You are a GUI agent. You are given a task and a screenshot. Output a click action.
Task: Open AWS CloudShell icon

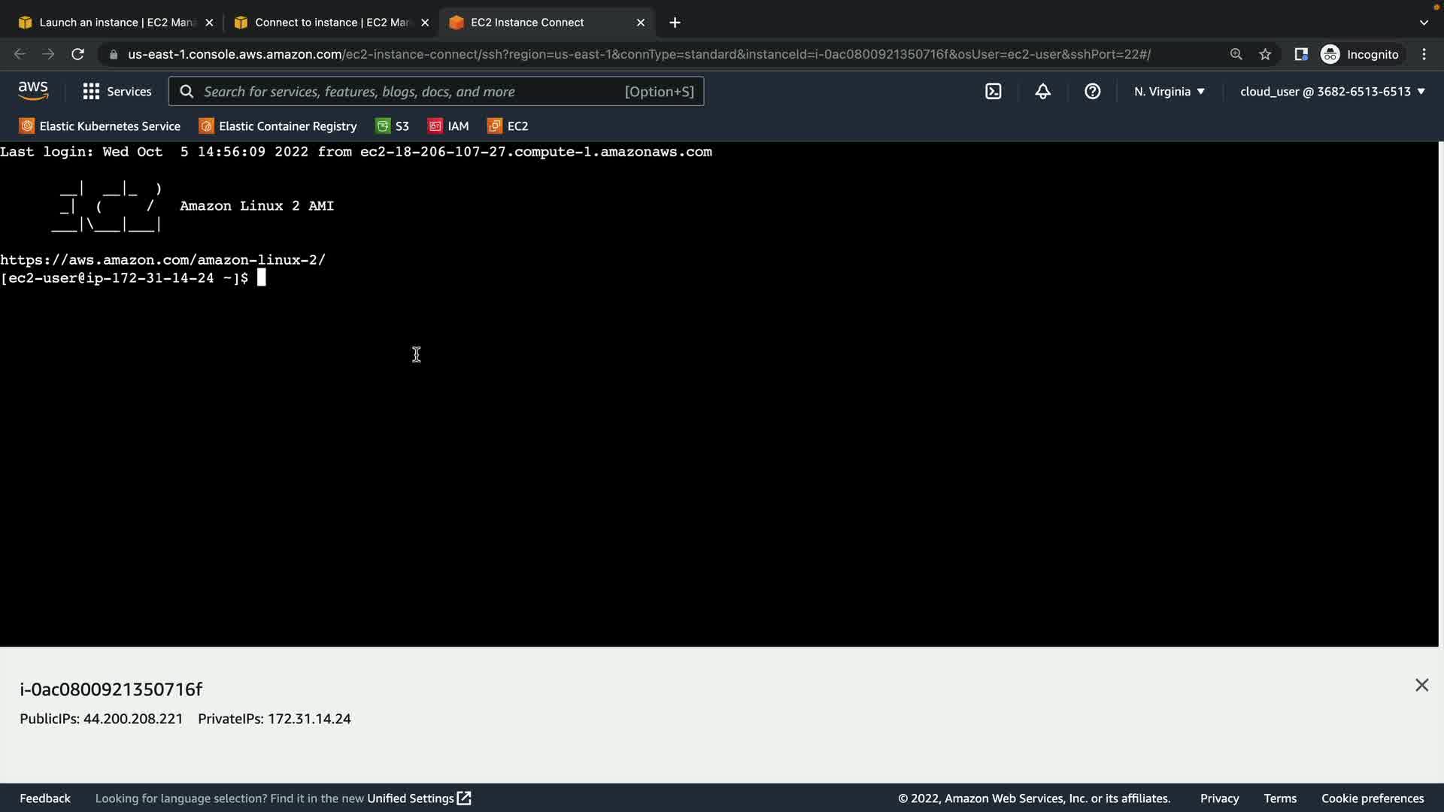pyautogui.click(x=994, y=92)
